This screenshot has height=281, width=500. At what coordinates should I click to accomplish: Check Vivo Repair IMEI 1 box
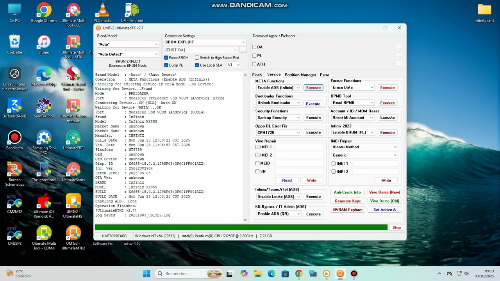pos(257,147)
